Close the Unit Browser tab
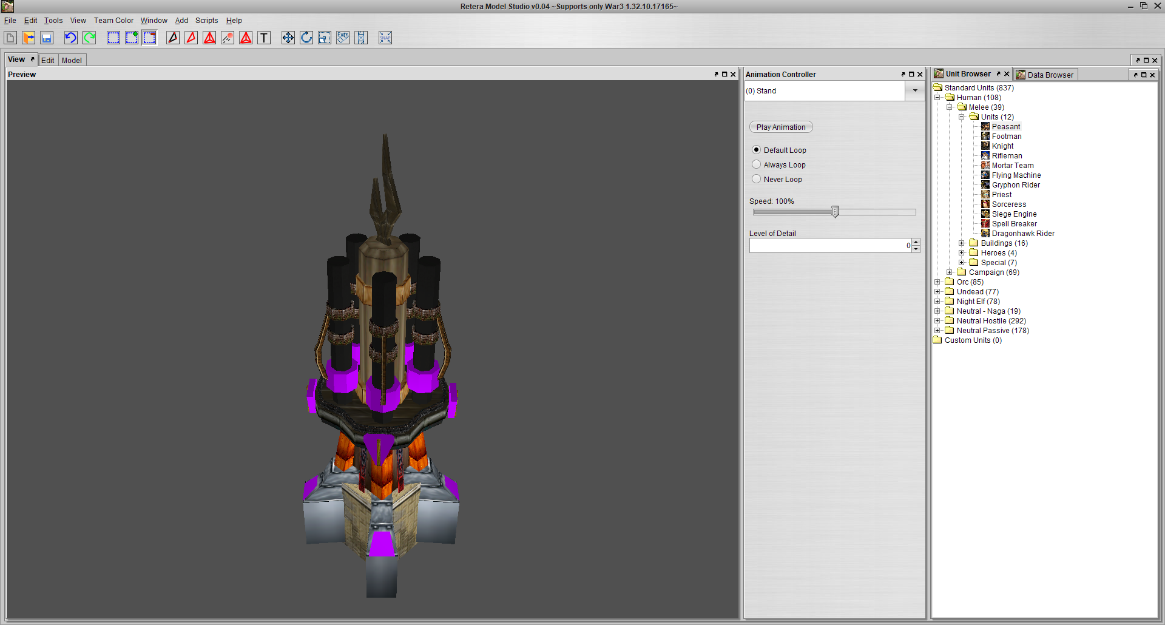This screenshot has width=1165, height=625. (1007, 74)
